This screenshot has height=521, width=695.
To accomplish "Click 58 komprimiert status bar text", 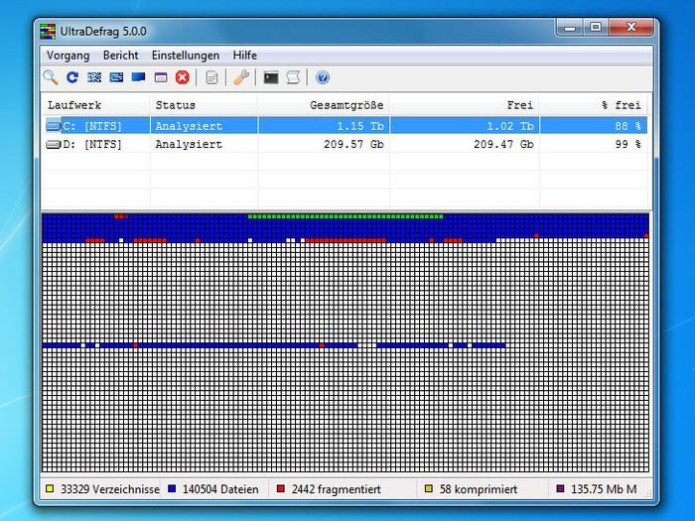I will pos(479,489).
